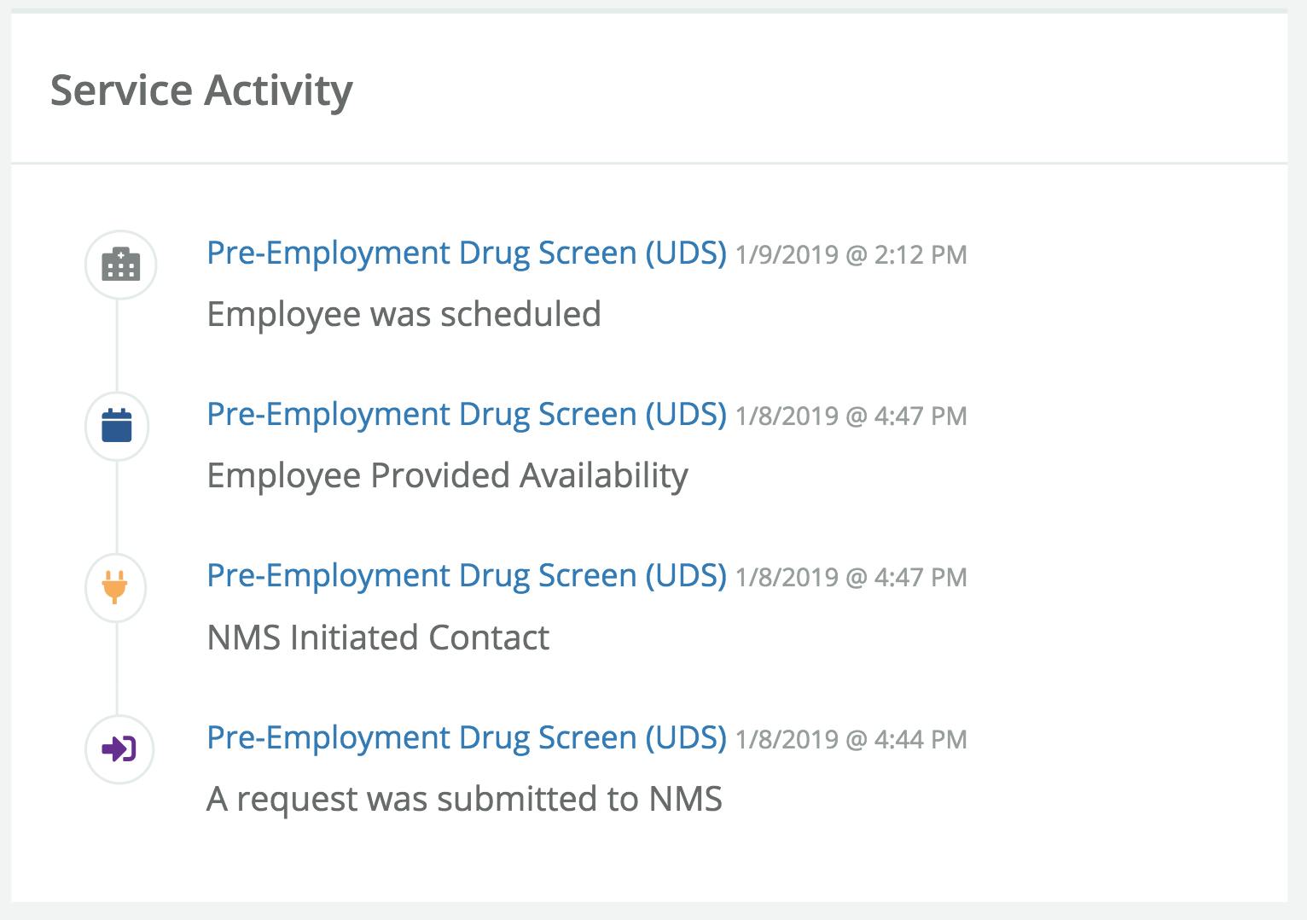The width and height of the screenshot is (1307, 920).
Task: Click timeline line between hospital and calendar icons
Action: click(x=117, y=345)
